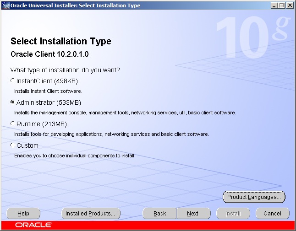Click the Help button

[23, 214]
